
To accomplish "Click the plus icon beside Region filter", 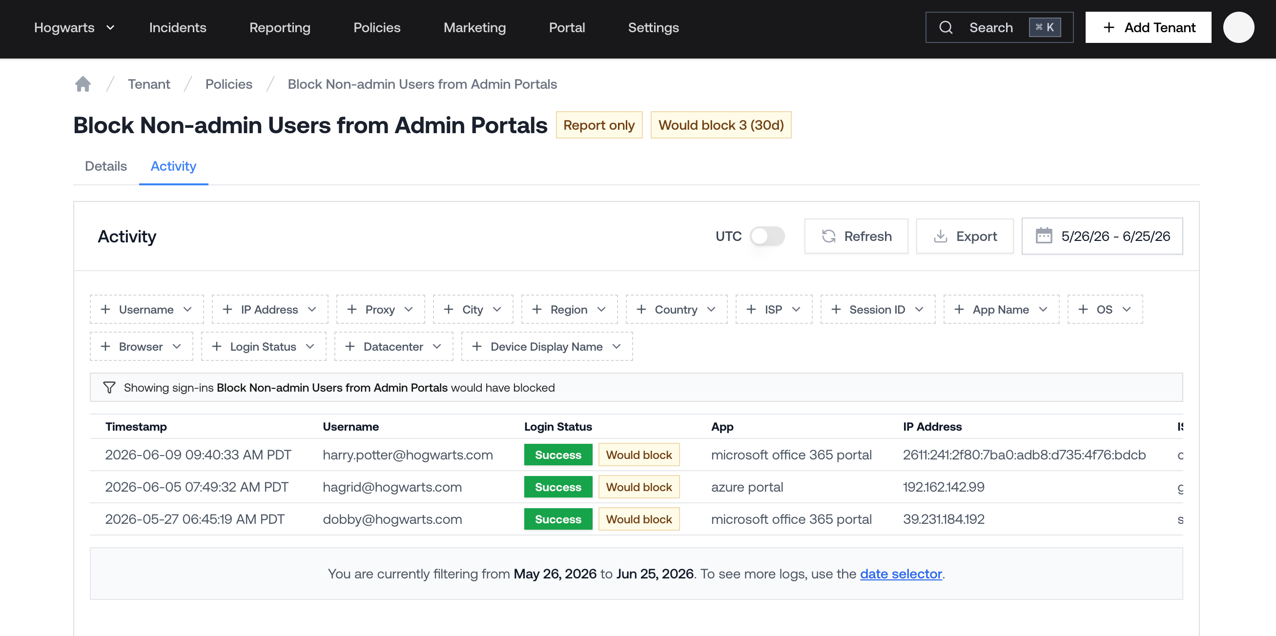I will (x=536, y=309).
